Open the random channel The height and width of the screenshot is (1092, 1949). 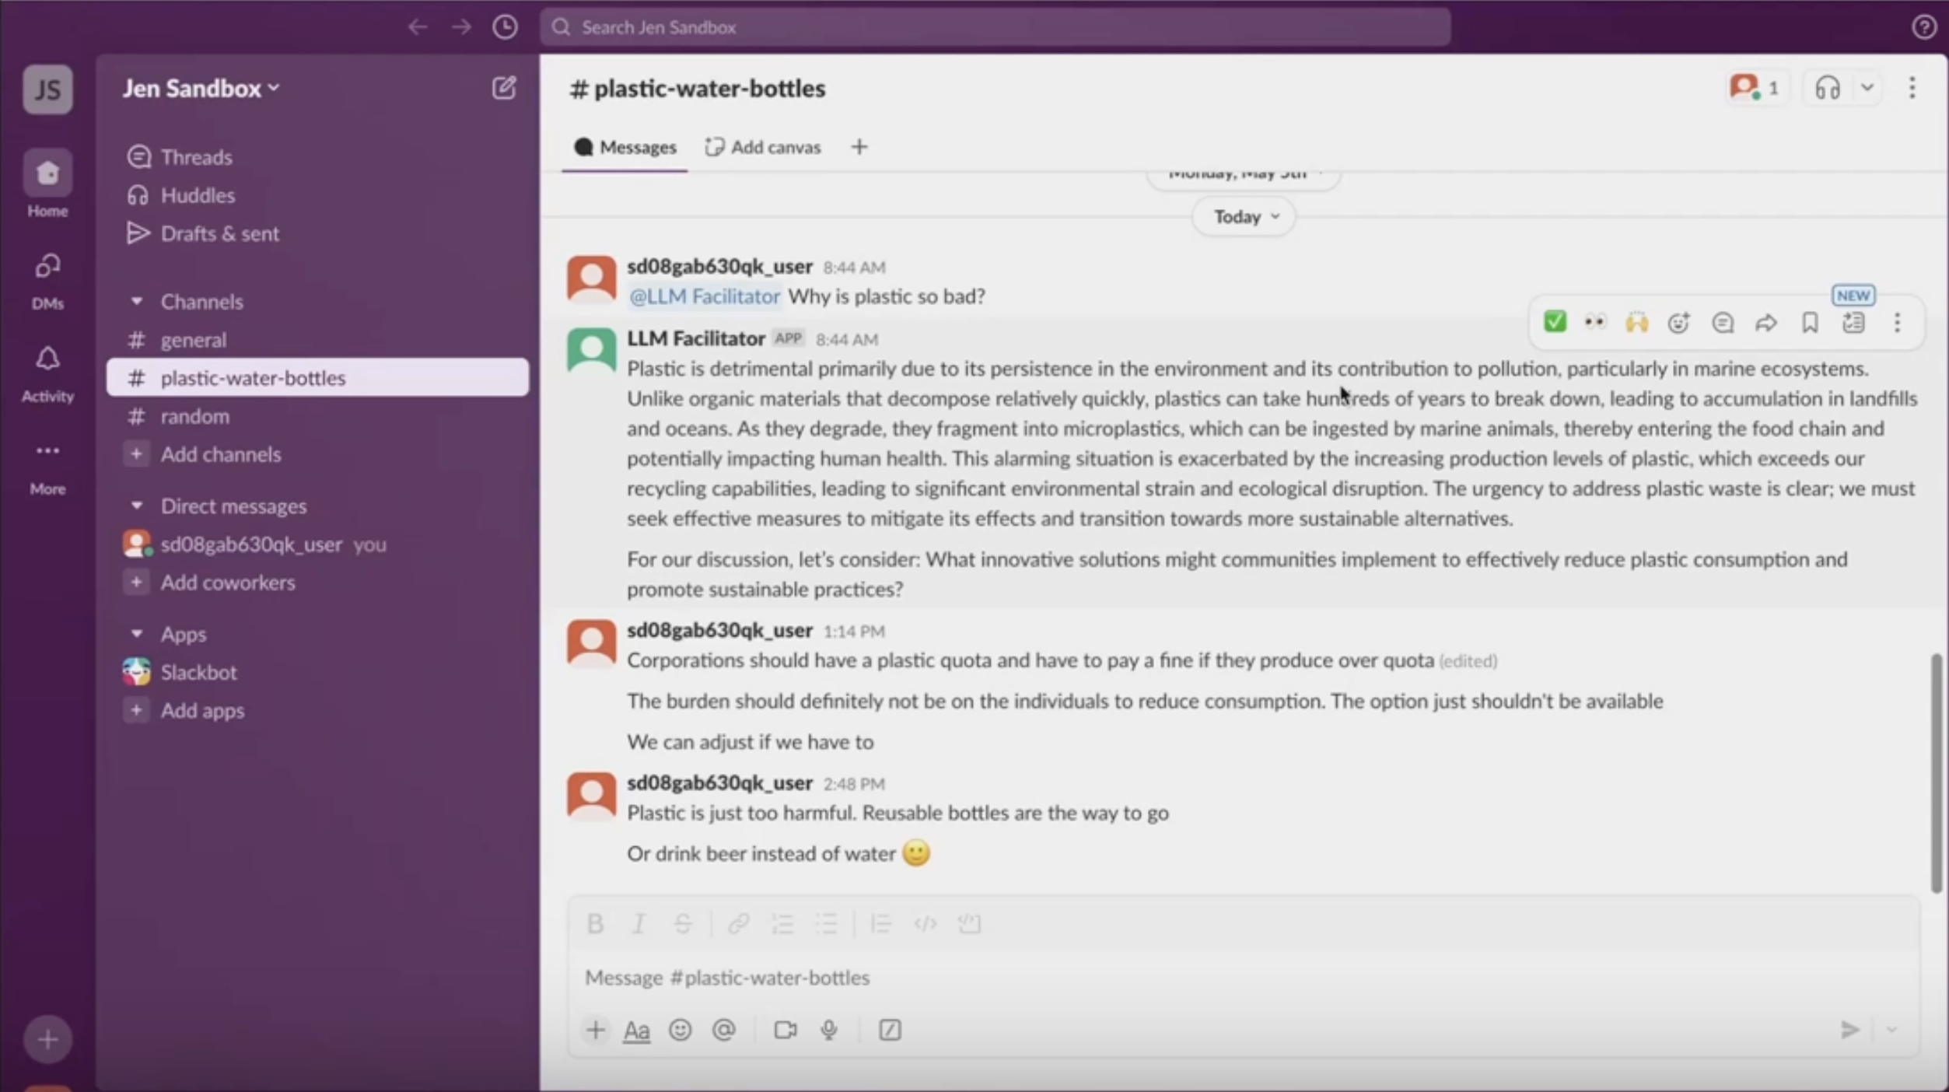(x=194, y=416)
